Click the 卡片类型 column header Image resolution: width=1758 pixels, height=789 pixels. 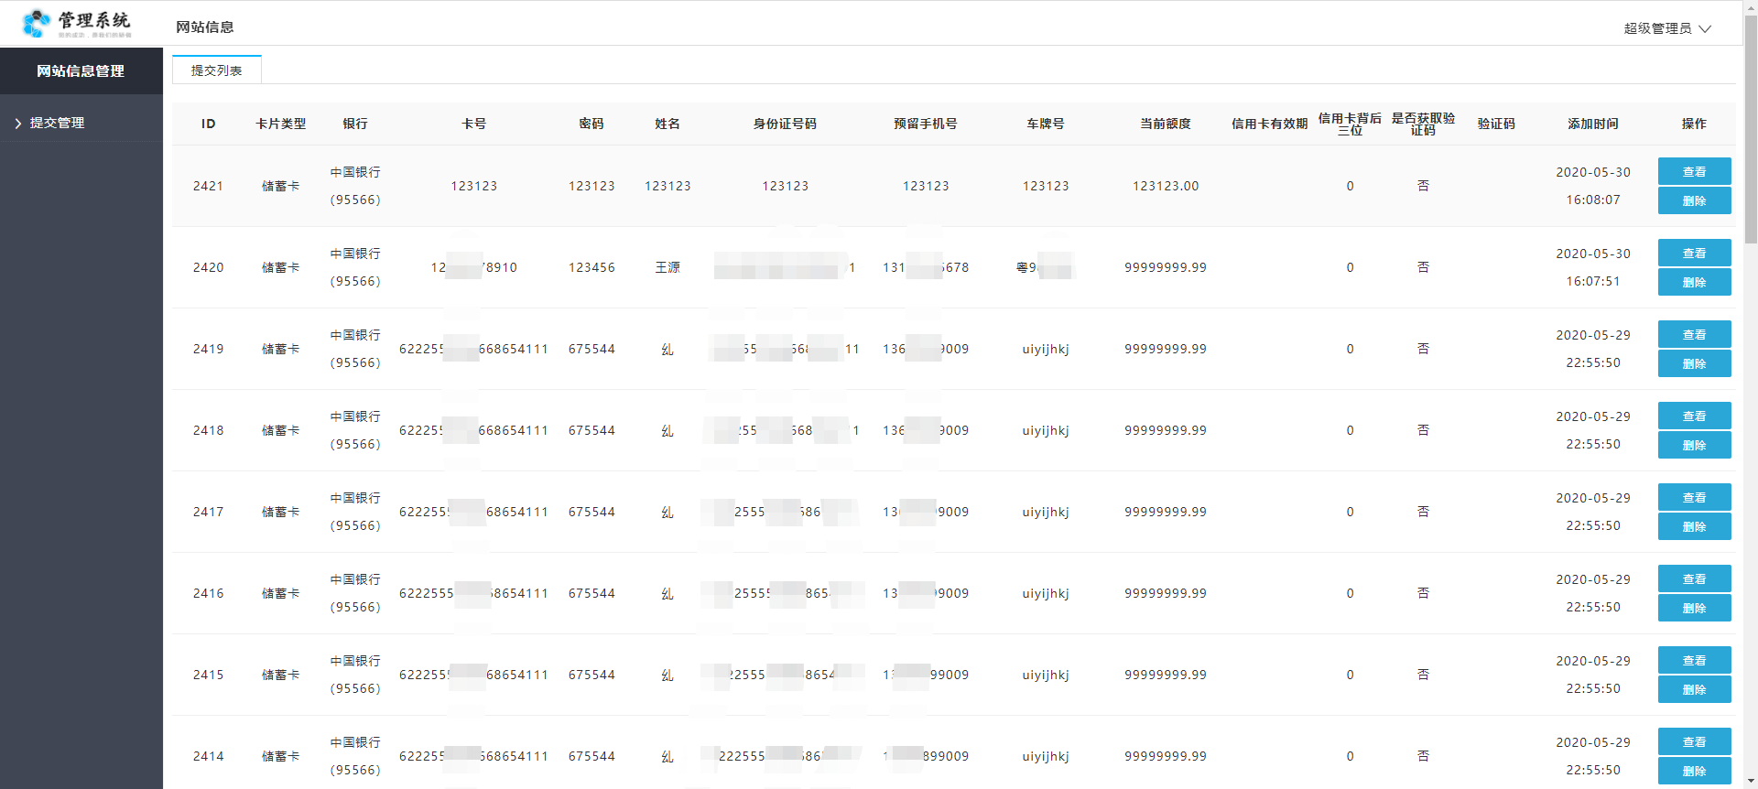[281, 124]
